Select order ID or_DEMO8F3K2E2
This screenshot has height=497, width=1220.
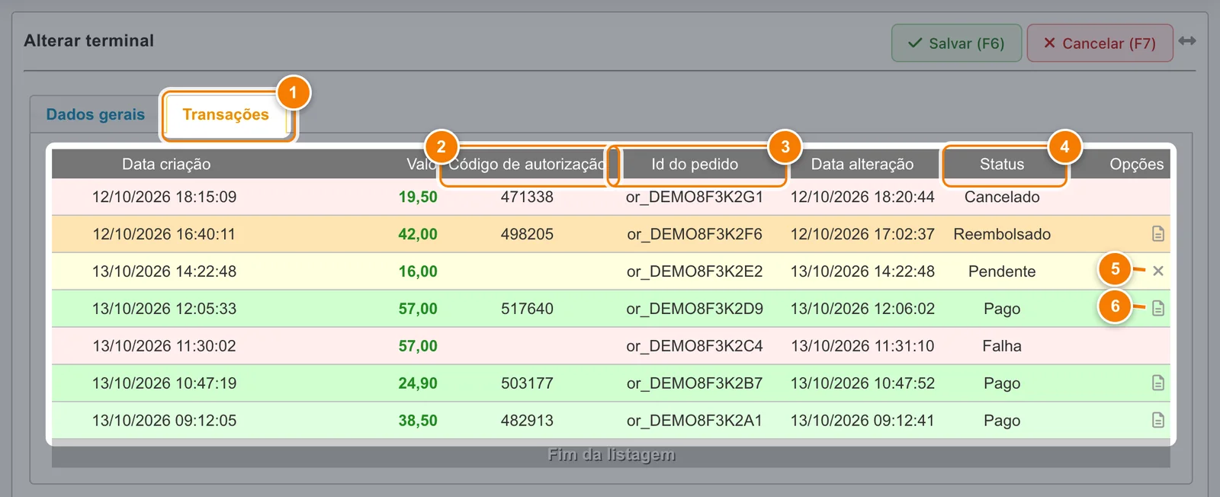coord(695,271)
